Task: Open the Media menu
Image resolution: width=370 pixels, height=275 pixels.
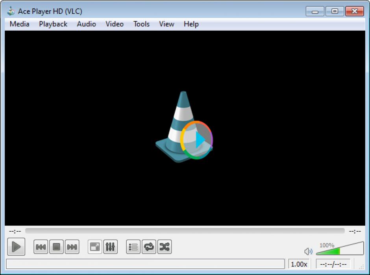Action: tap(20, 24)
